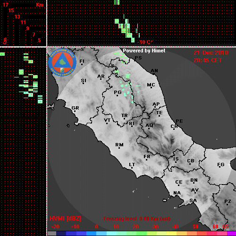This screenshot has height=236, width=236.
Task: Click the Freezing level 0.88 Km label
Action: tap(137, 219)
